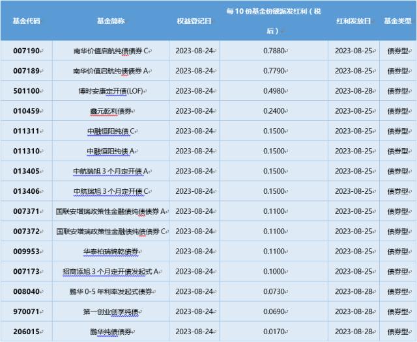Select fund code 008040

[x=26, y=291]
